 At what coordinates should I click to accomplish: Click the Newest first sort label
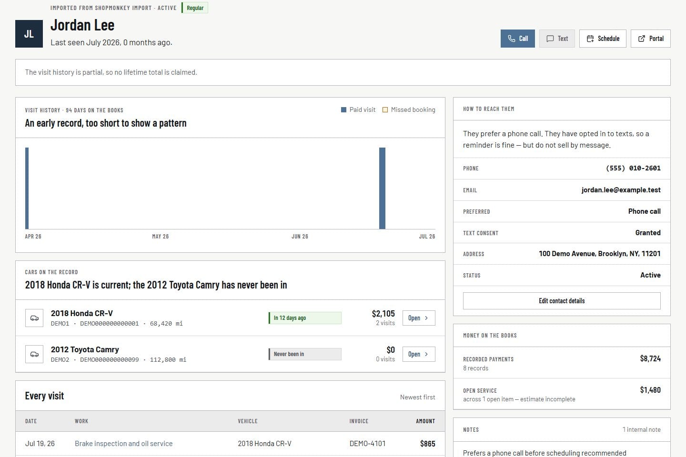417,397
